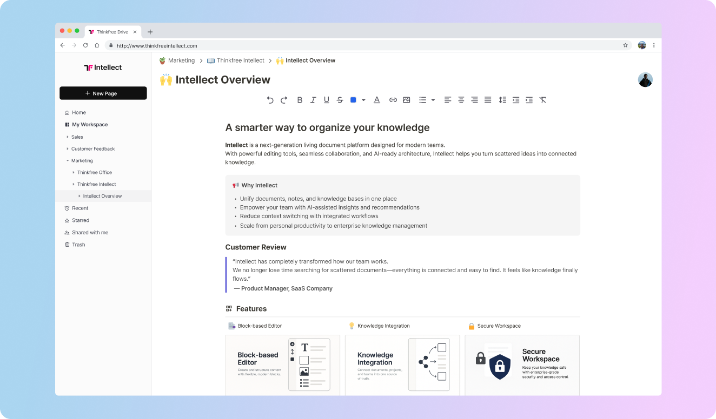This screenshot has height=419, width=716.
Task: Click the page title Intellect Overview
Action: (x=223, y=80)
